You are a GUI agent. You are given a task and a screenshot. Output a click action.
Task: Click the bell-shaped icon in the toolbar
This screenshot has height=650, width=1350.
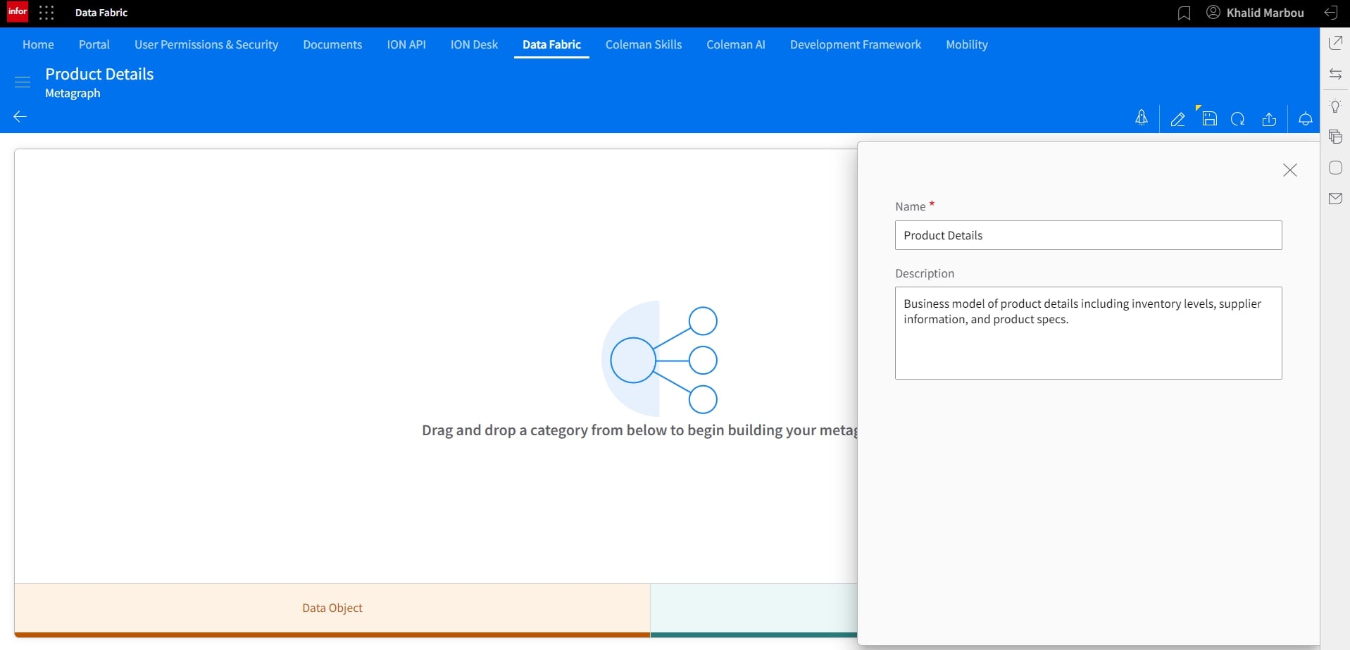tap(1306, 119)
